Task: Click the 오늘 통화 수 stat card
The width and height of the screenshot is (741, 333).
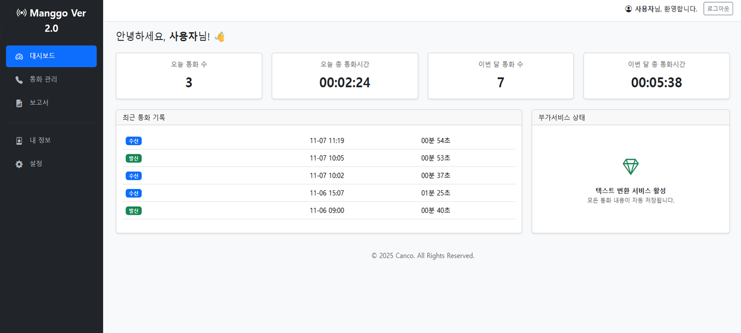Action: click(189, 76)
